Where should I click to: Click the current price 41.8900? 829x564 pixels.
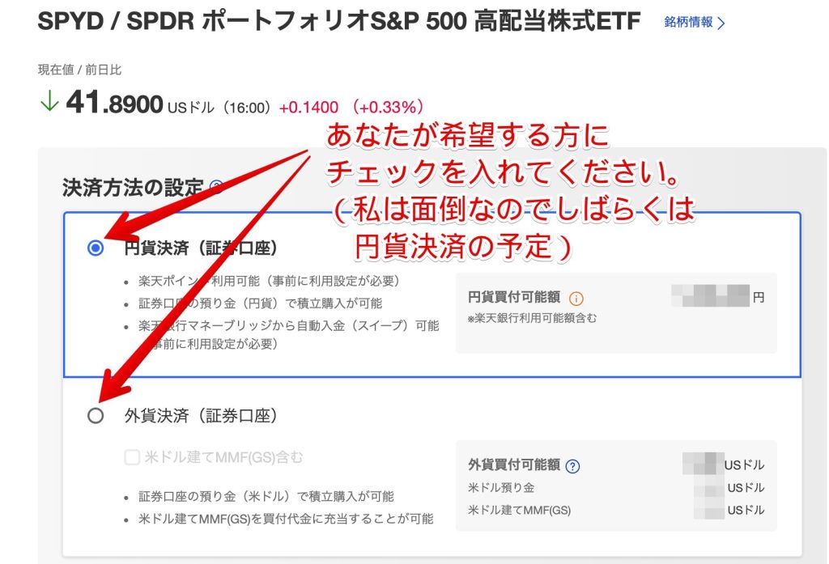[x=114, y=104]
